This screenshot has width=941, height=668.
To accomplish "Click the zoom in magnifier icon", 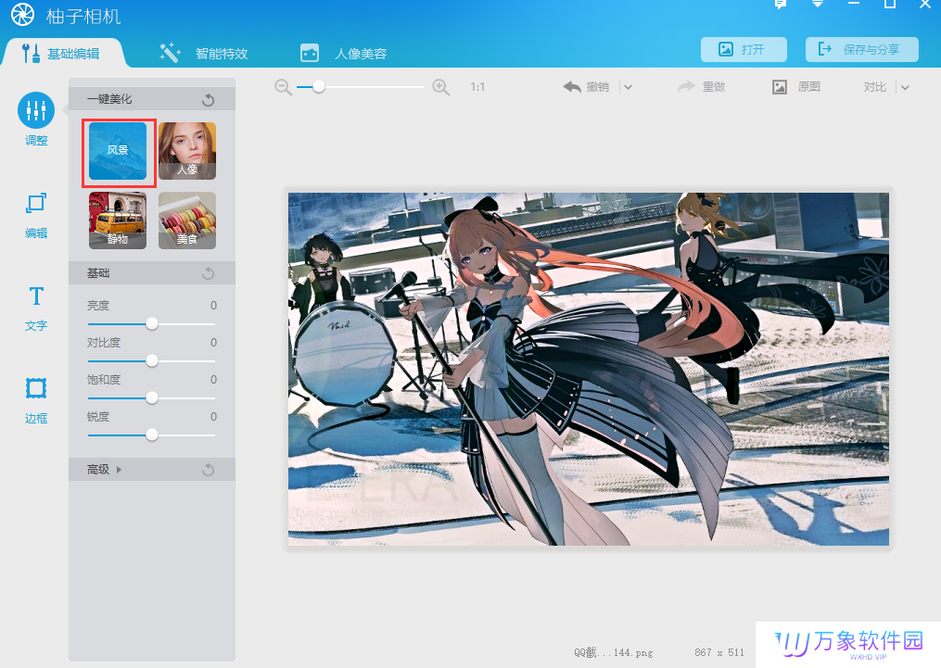I will tap(441, 87).
